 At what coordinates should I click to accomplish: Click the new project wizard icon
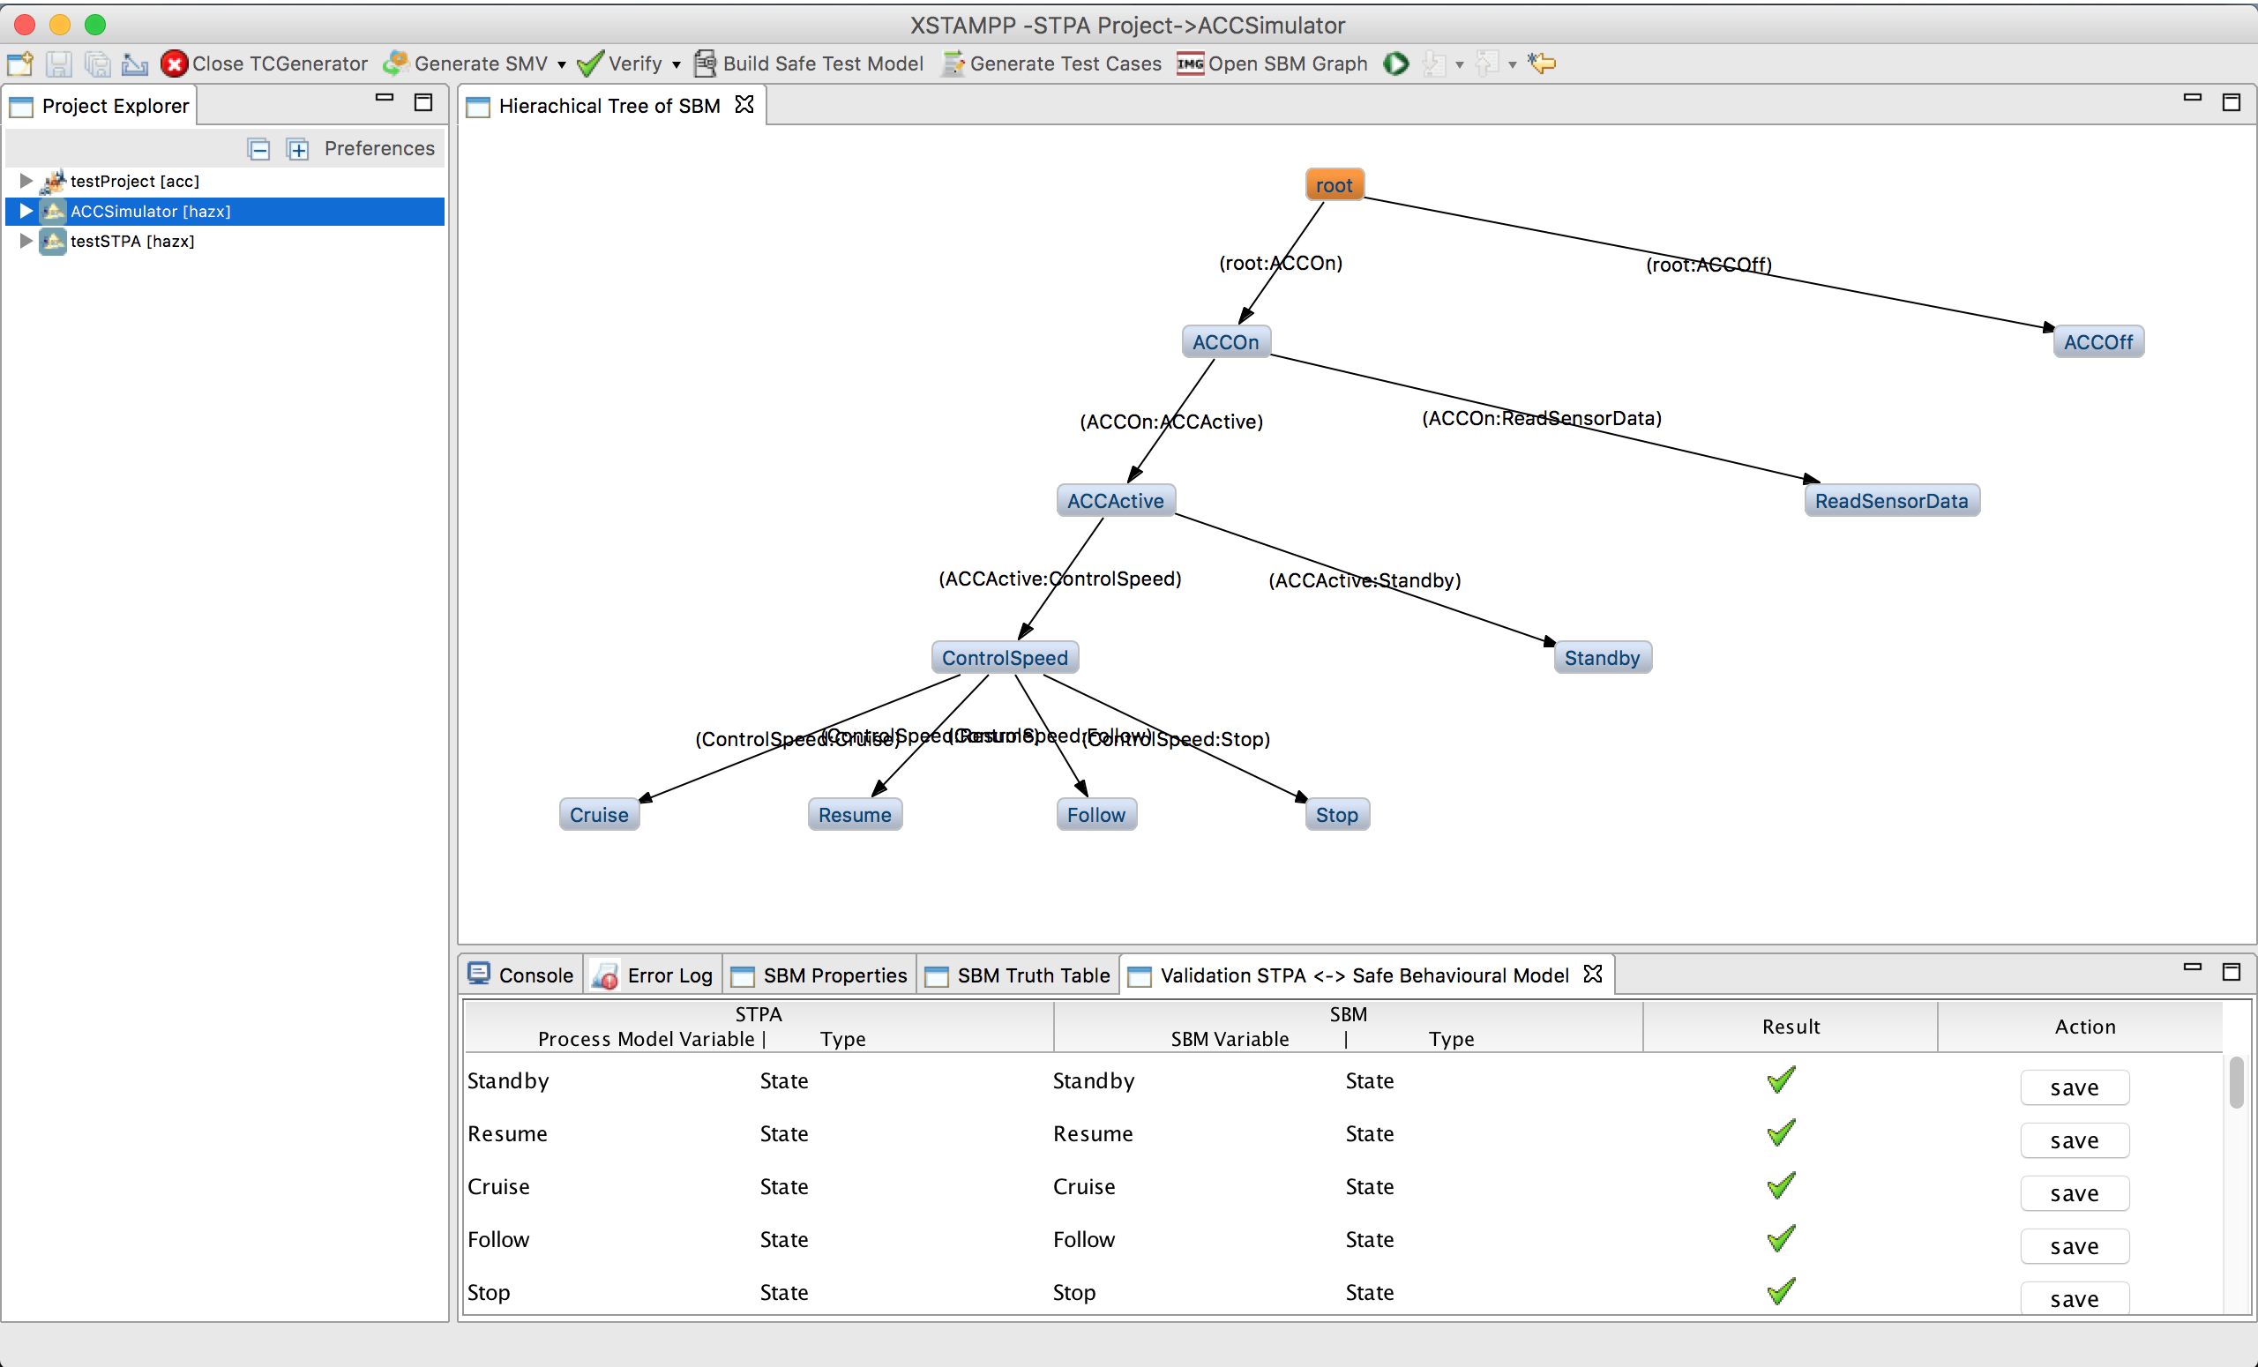point(20,63)
